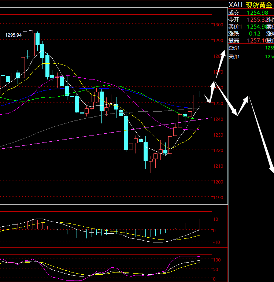274x282 pixels.
Task: Click the 最高 label
Action: [234, 40]
